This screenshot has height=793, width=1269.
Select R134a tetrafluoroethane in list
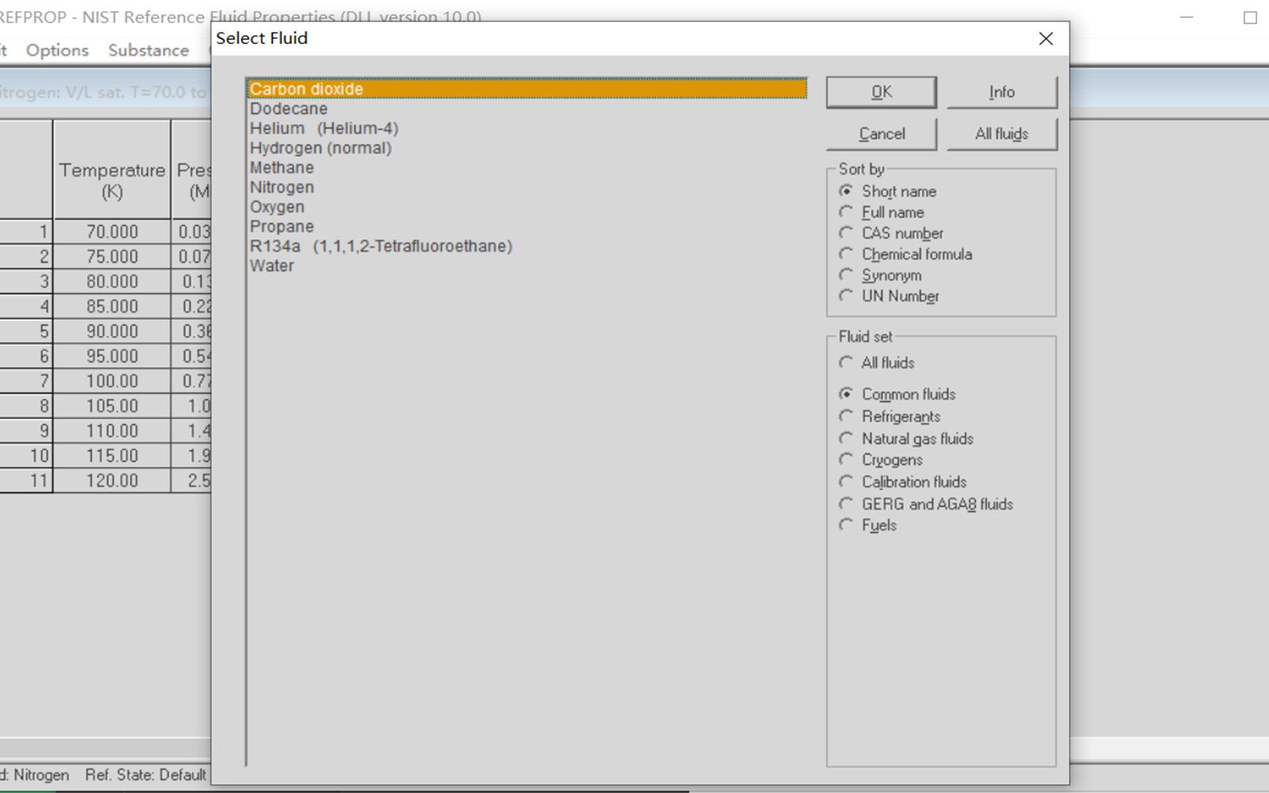point(527,246)
